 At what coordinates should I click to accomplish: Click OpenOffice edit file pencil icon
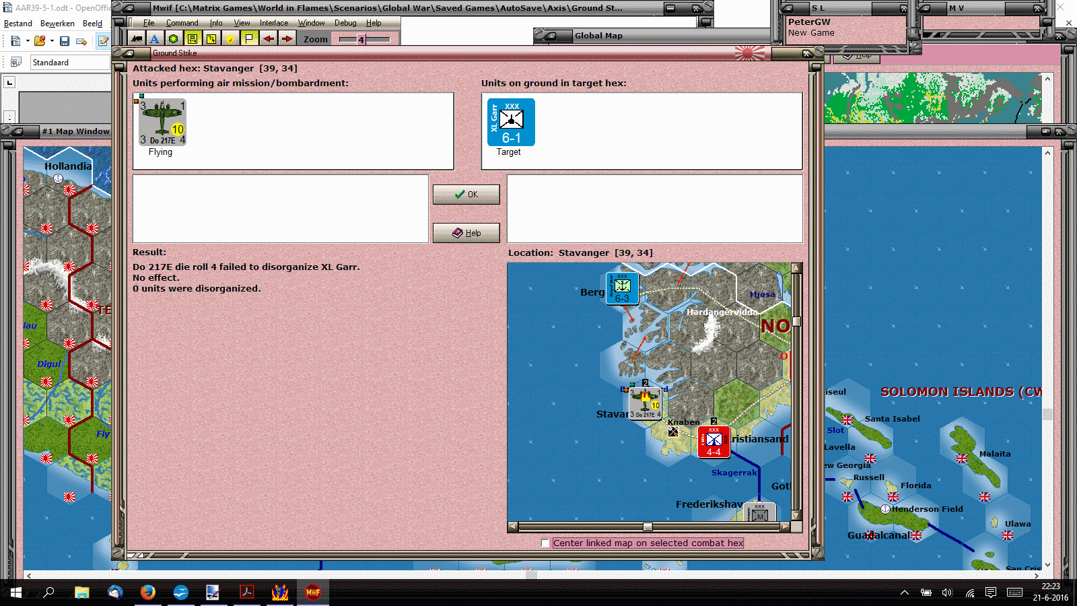point(103,41)
